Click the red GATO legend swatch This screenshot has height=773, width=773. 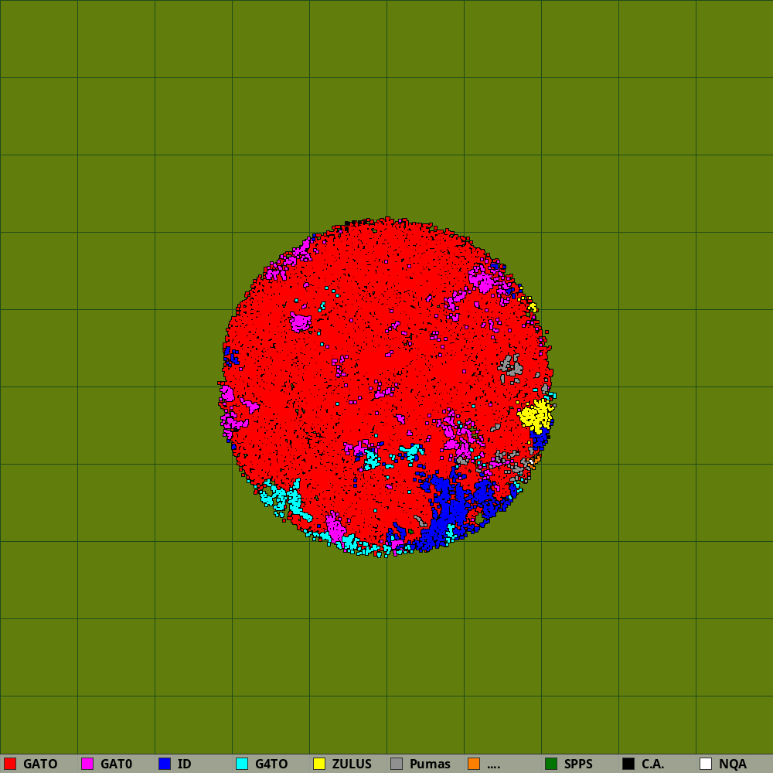point(10,764)
